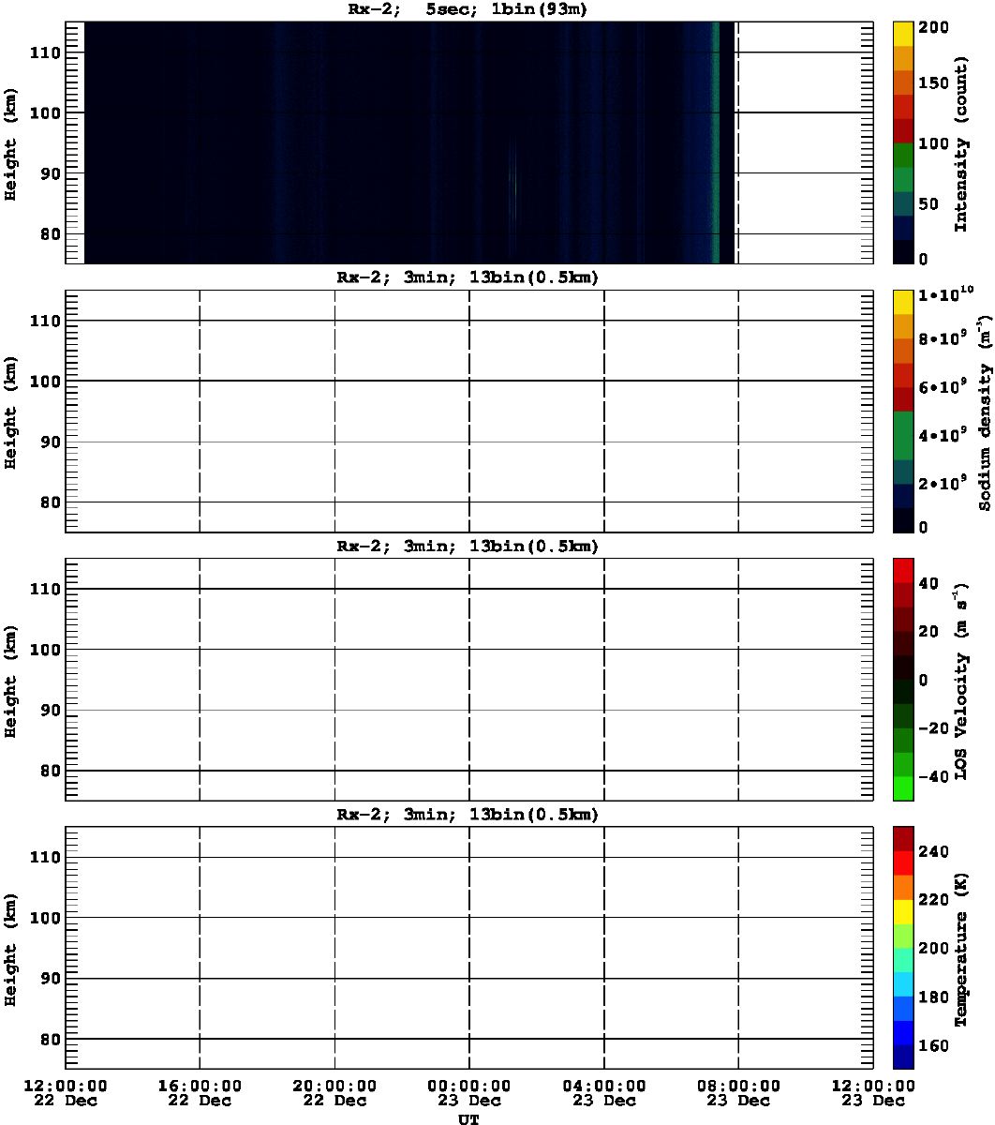995x1125 pixels.
Task: Click the 'UT' x-axis title
Action: pos(469,1118)
